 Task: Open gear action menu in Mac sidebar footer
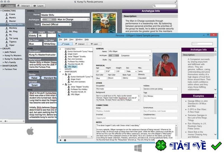point(6,121)
